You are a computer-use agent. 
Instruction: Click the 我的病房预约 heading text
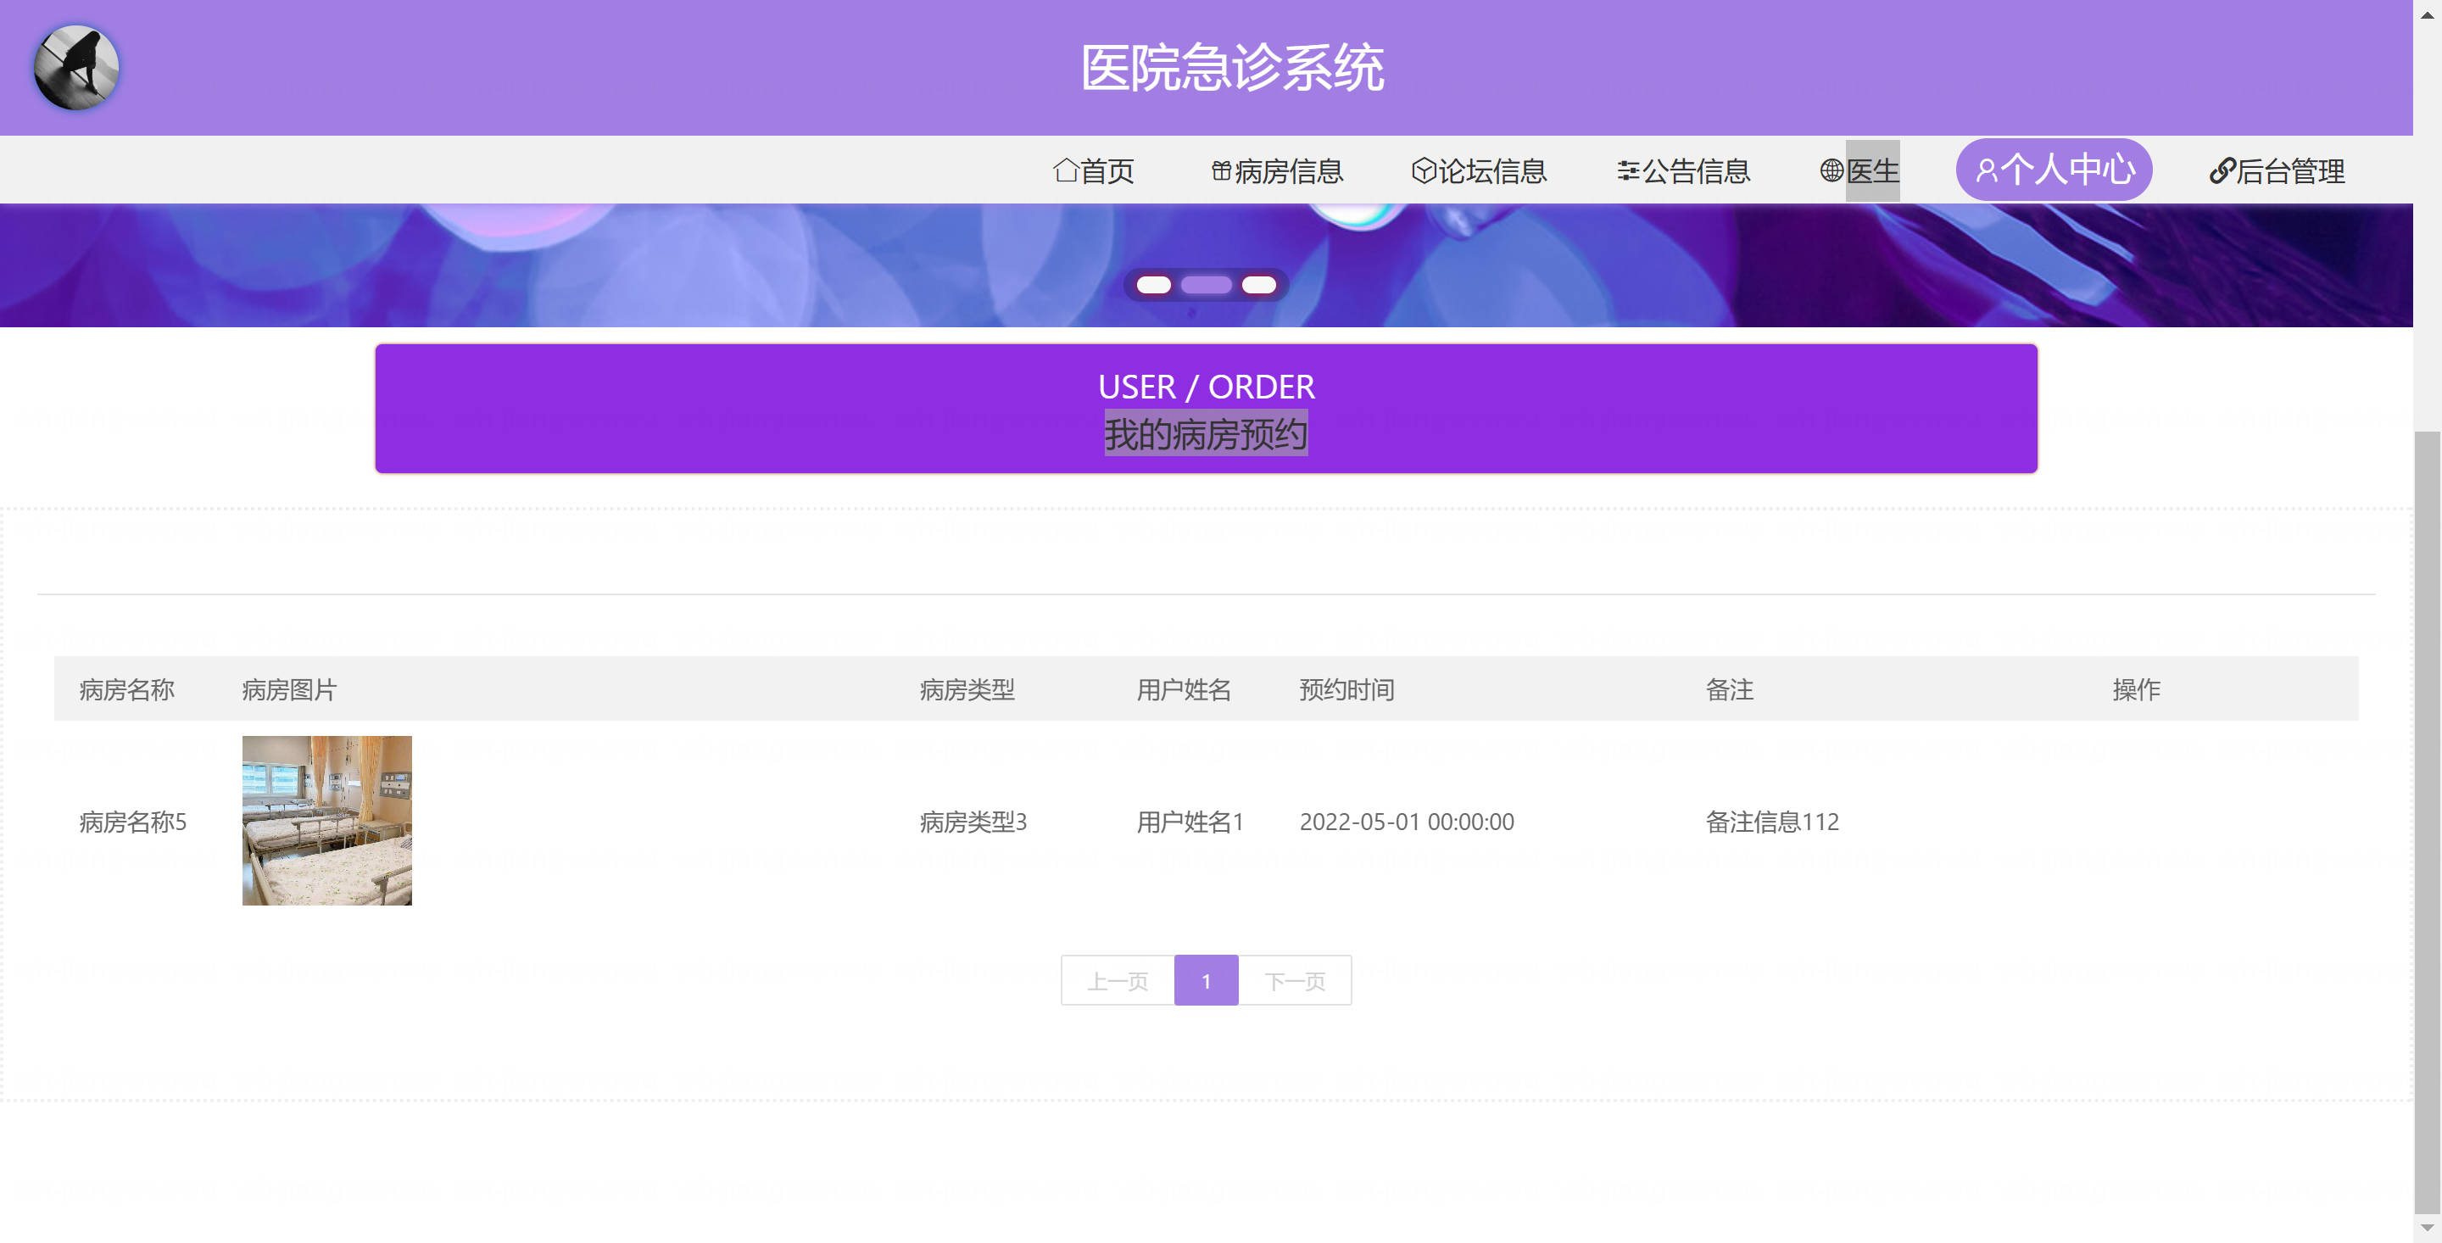tap(1206, 433)
